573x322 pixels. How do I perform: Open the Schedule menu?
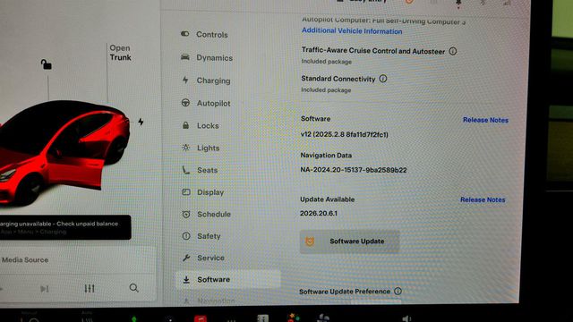point(207,215)
